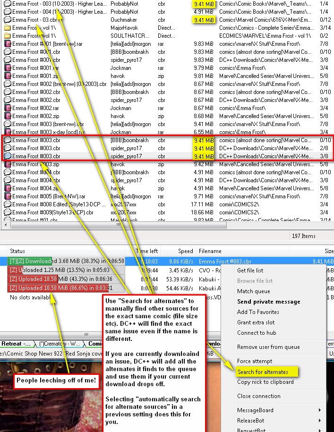Click the rar icon for Emma Frost #005 (Brent-NW).rar
This screenshot has width=334, height=432.
point(7,196)
